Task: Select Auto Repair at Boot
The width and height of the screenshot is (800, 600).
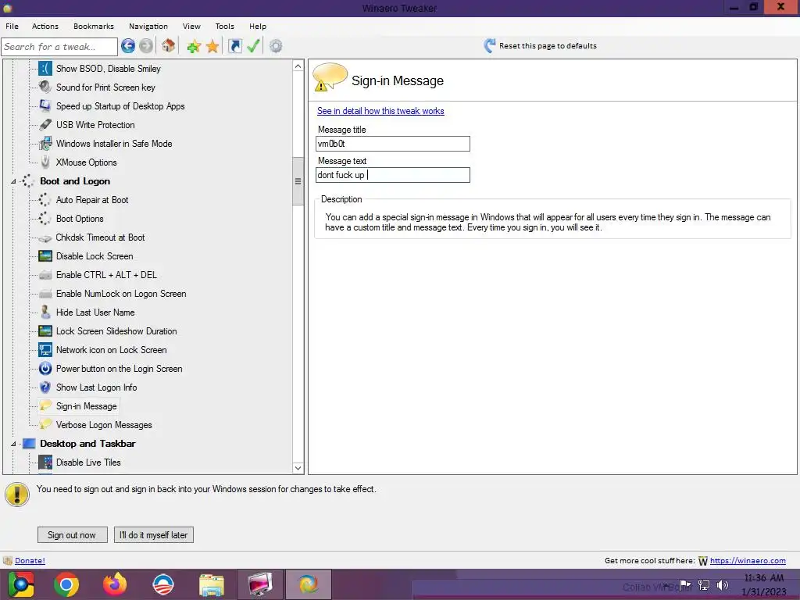Action: [92, 200]
